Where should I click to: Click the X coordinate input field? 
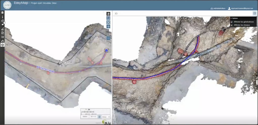[85, 117]
